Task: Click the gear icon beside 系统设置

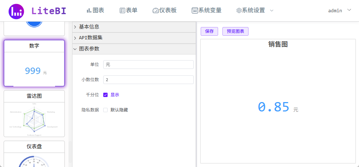Action: (x=239, y=10)
